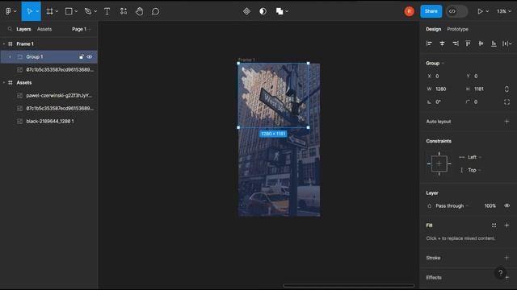
Task: Open Frame tool dropdown arrow
Action: pyautogui.click(x=57, y=11)
